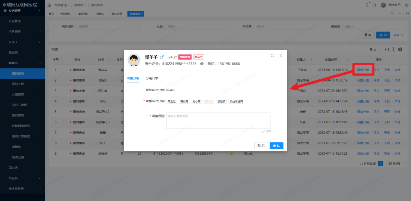Click the 测试专用 user avatar
411x201 pixels.
pyautogui.click(x=383, y=5)
